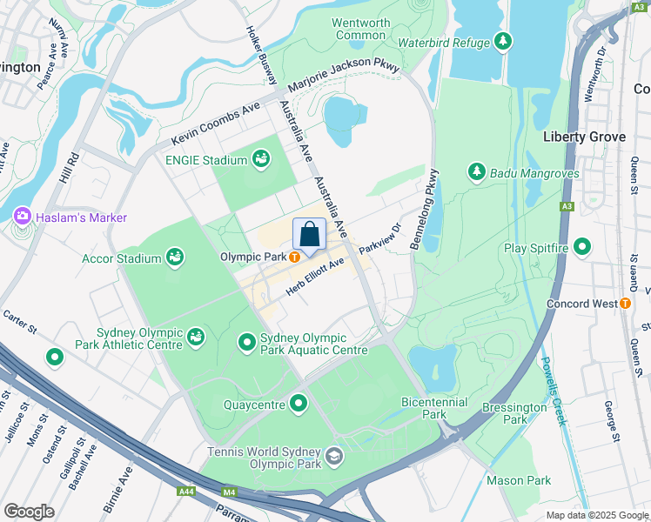Open the Accor Stadium stadium icon
This screenshot has height=522, width=651.
pos(175,258)
